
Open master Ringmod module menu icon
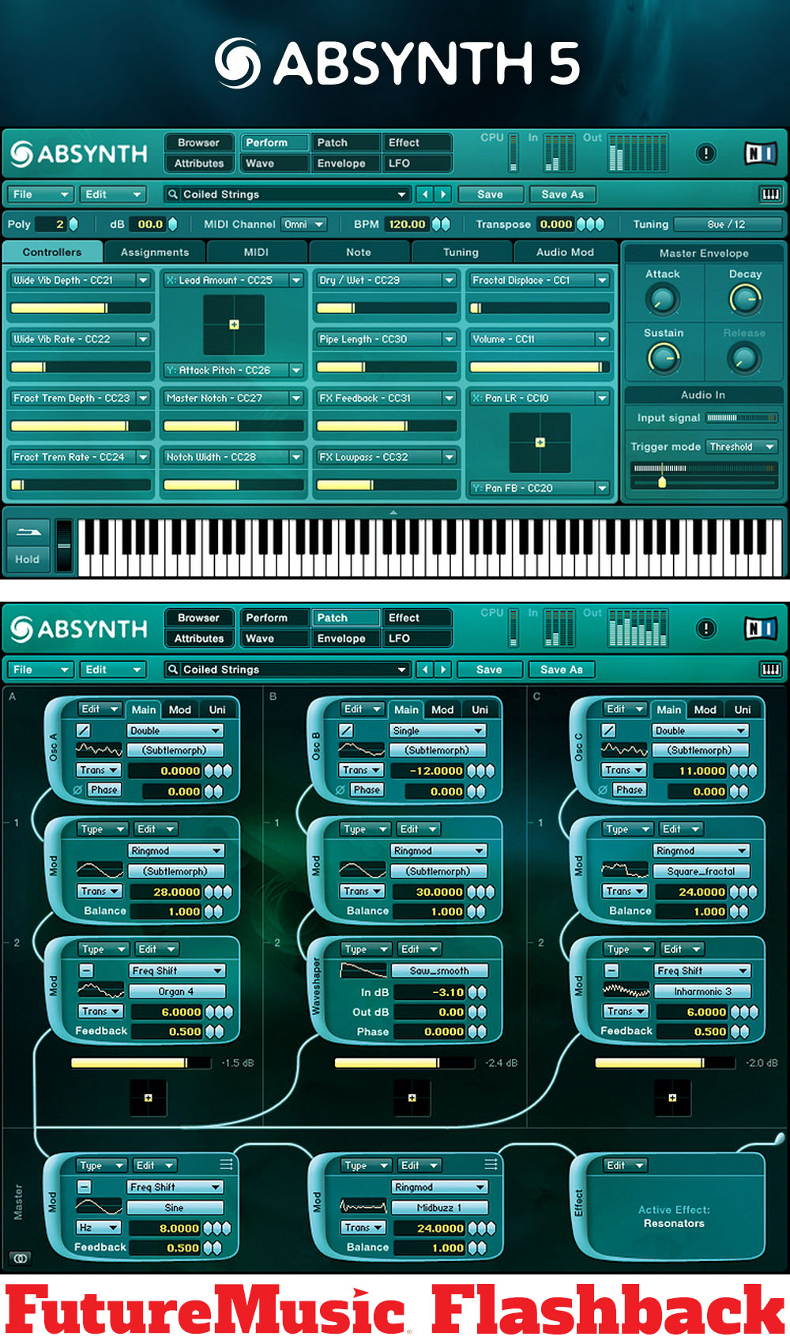(x=491, y=1165)
